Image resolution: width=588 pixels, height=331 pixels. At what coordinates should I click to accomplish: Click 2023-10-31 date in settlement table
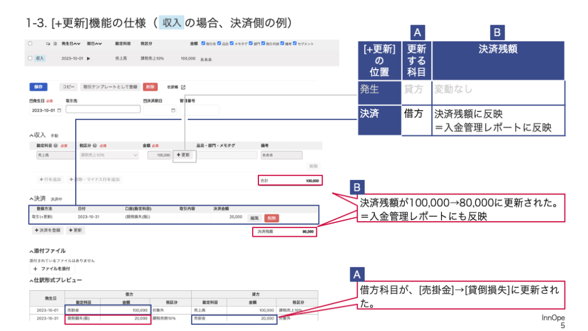pos(88,217)
